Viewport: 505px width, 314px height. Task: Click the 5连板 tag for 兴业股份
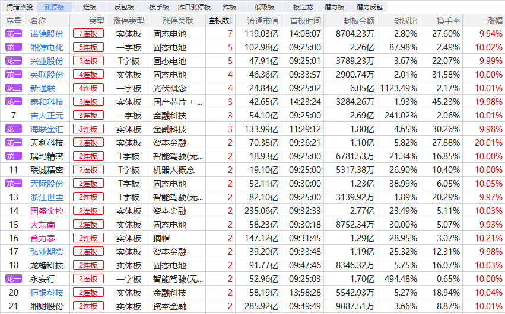point(88,61)
